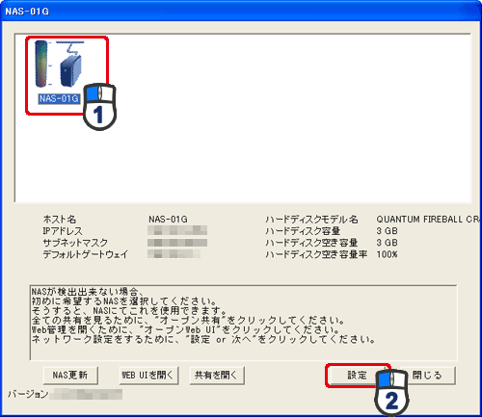
Task: Close the dialog with 閉じる button
Action: [x=427, y=375]
